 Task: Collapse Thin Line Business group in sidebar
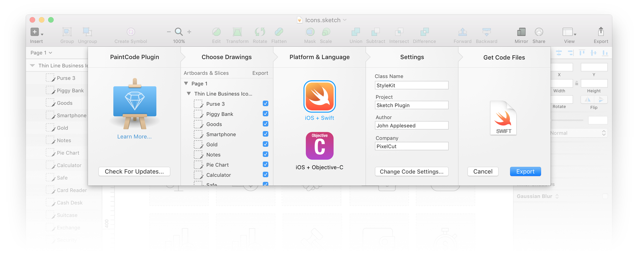coord(32,66)
